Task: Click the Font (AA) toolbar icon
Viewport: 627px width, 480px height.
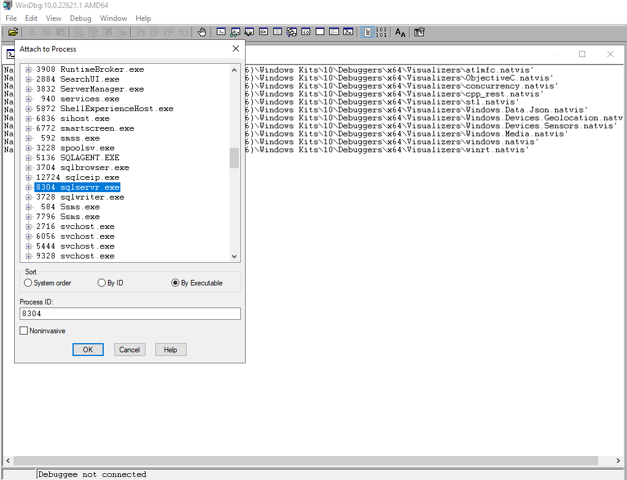Action: pos(400,32)
